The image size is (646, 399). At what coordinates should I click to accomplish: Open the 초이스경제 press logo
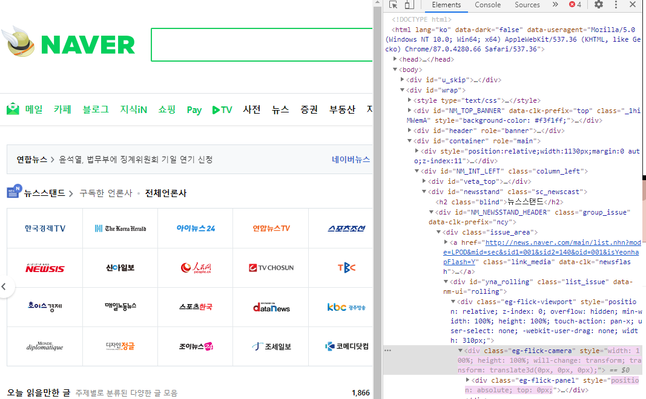click(45, 307)
